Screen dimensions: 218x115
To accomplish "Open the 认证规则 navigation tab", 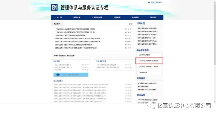I will [x=117, y=17].
